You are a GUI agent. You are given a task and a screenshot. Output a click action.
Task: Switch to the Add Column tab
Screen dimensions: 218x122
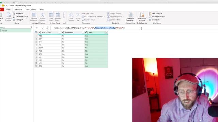click(x=31, y=9)
